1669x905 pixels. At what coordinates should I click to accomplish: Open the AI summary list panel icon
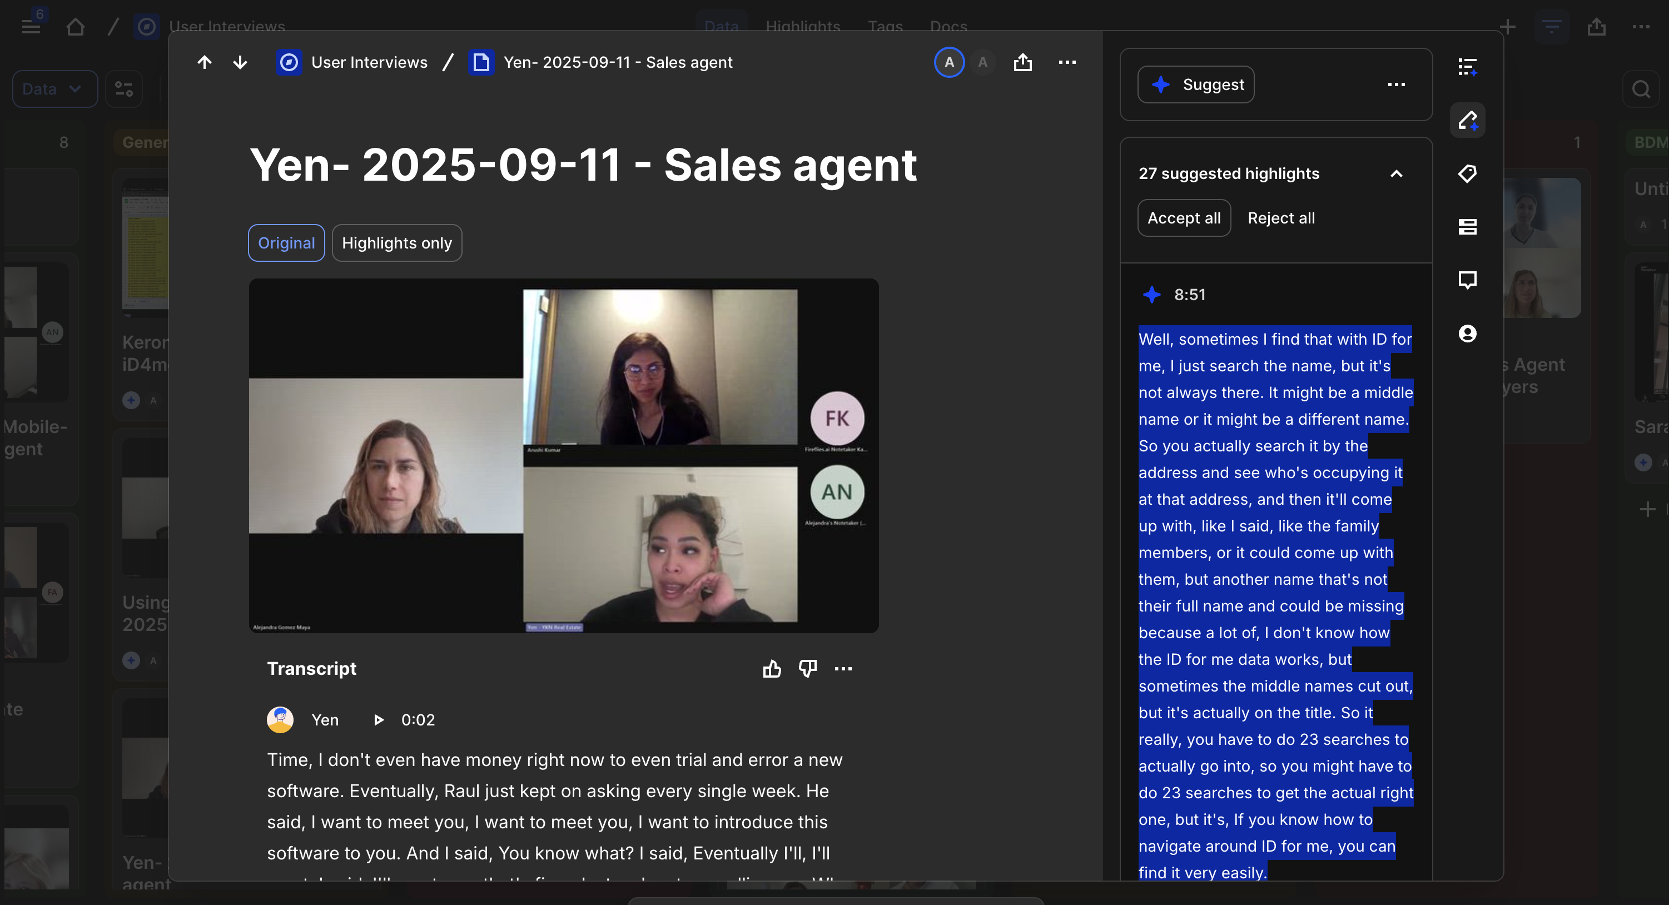coord(1468,67)
